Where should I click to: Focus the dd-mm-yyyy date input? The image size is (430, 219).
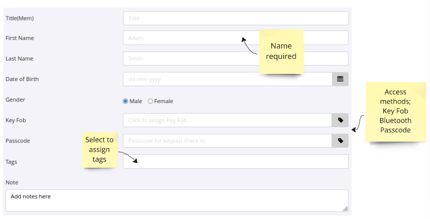click(227, 79)
